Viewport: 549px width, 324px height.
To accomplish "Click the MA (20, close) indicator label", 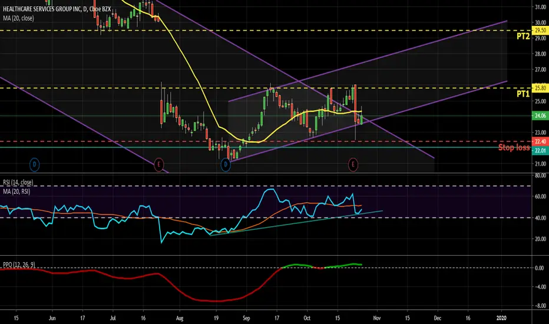I will [x=18, y=18].
